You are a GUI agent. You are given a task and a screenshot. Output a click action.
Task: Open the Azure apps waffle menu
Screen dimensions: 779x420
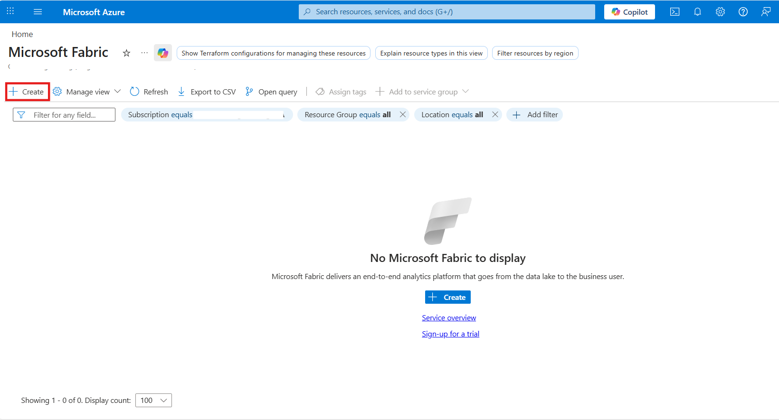click(x=10, y=11)
